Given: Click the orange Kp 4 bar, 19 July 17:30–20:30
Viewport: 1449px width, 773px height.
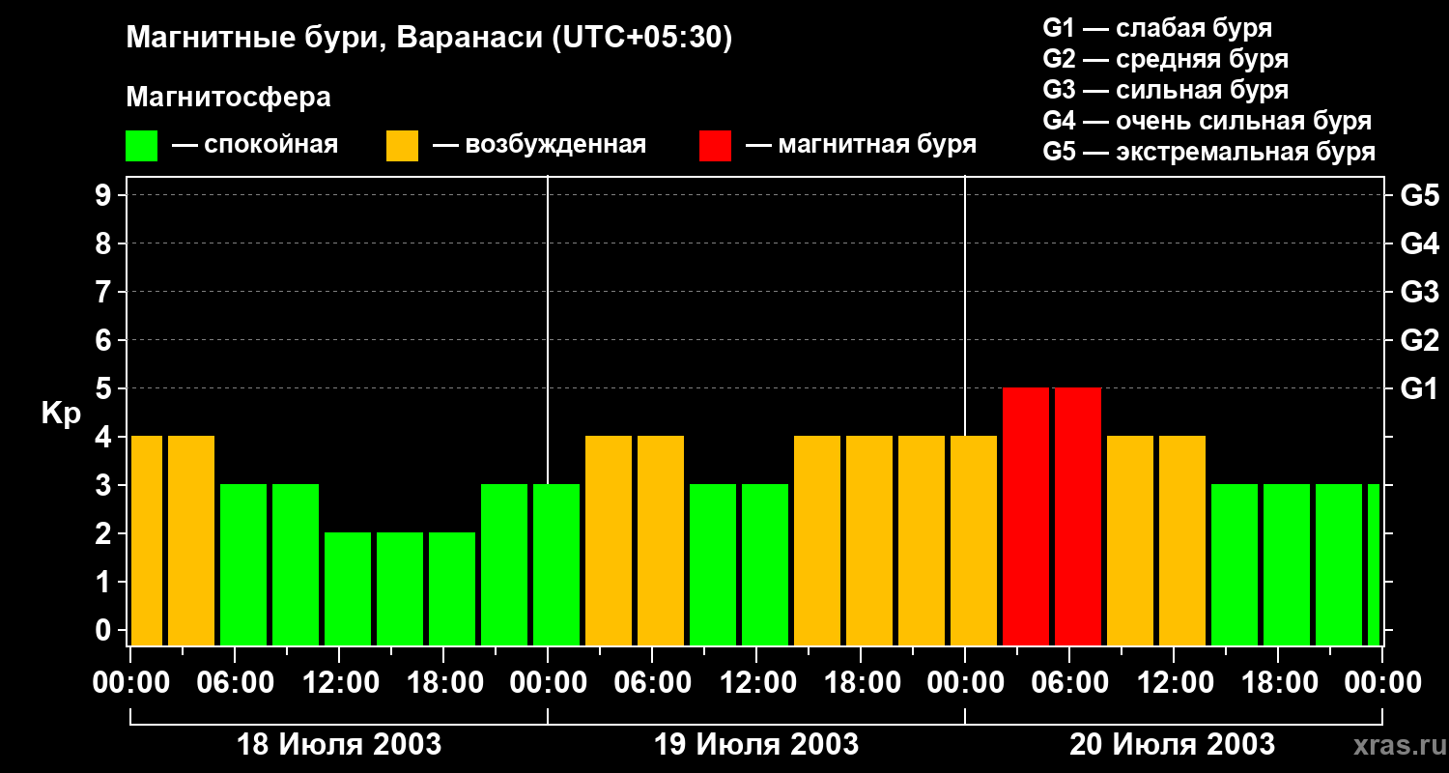Looking at the screenshot, I should [869, 540].
